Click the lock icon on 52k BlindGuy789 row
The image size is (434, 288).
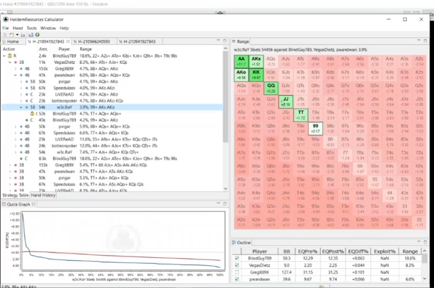(x=33, y=113)
